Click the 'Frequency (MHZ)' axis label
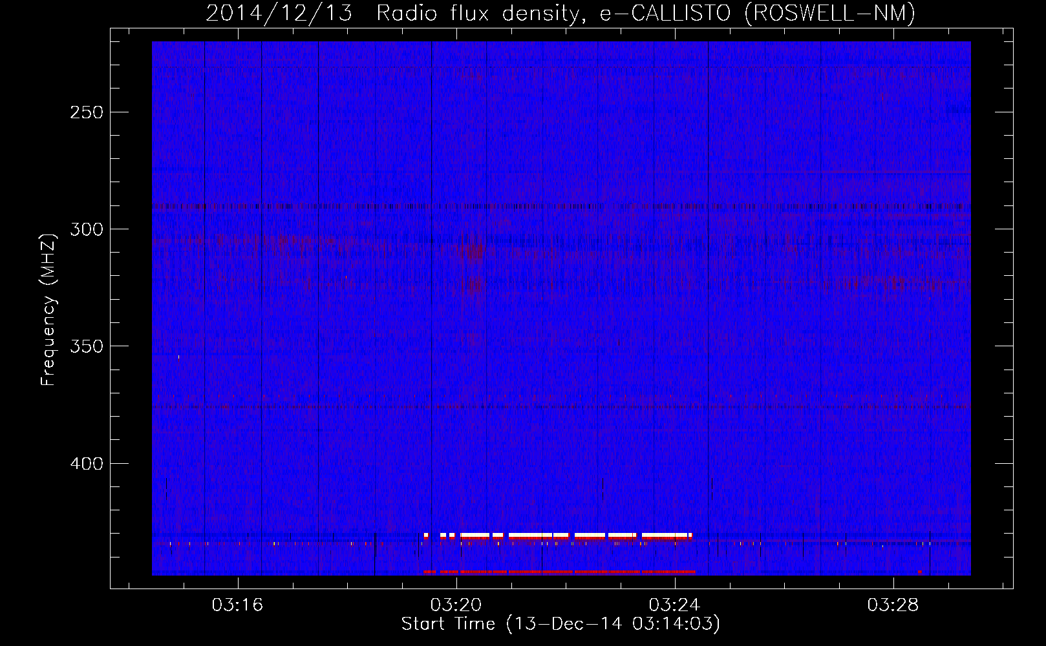Image resolution: width=1046 pixels, height=646 pixels. [48, 309]
